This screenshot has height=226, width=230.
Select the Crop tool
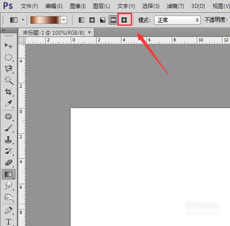pos(8,92)
